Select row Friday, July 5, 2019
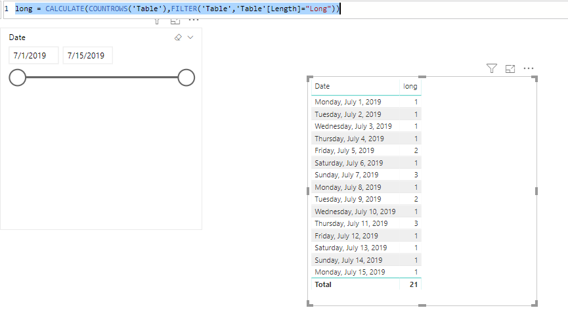This screenshot has height=312, width=568. 366,150
